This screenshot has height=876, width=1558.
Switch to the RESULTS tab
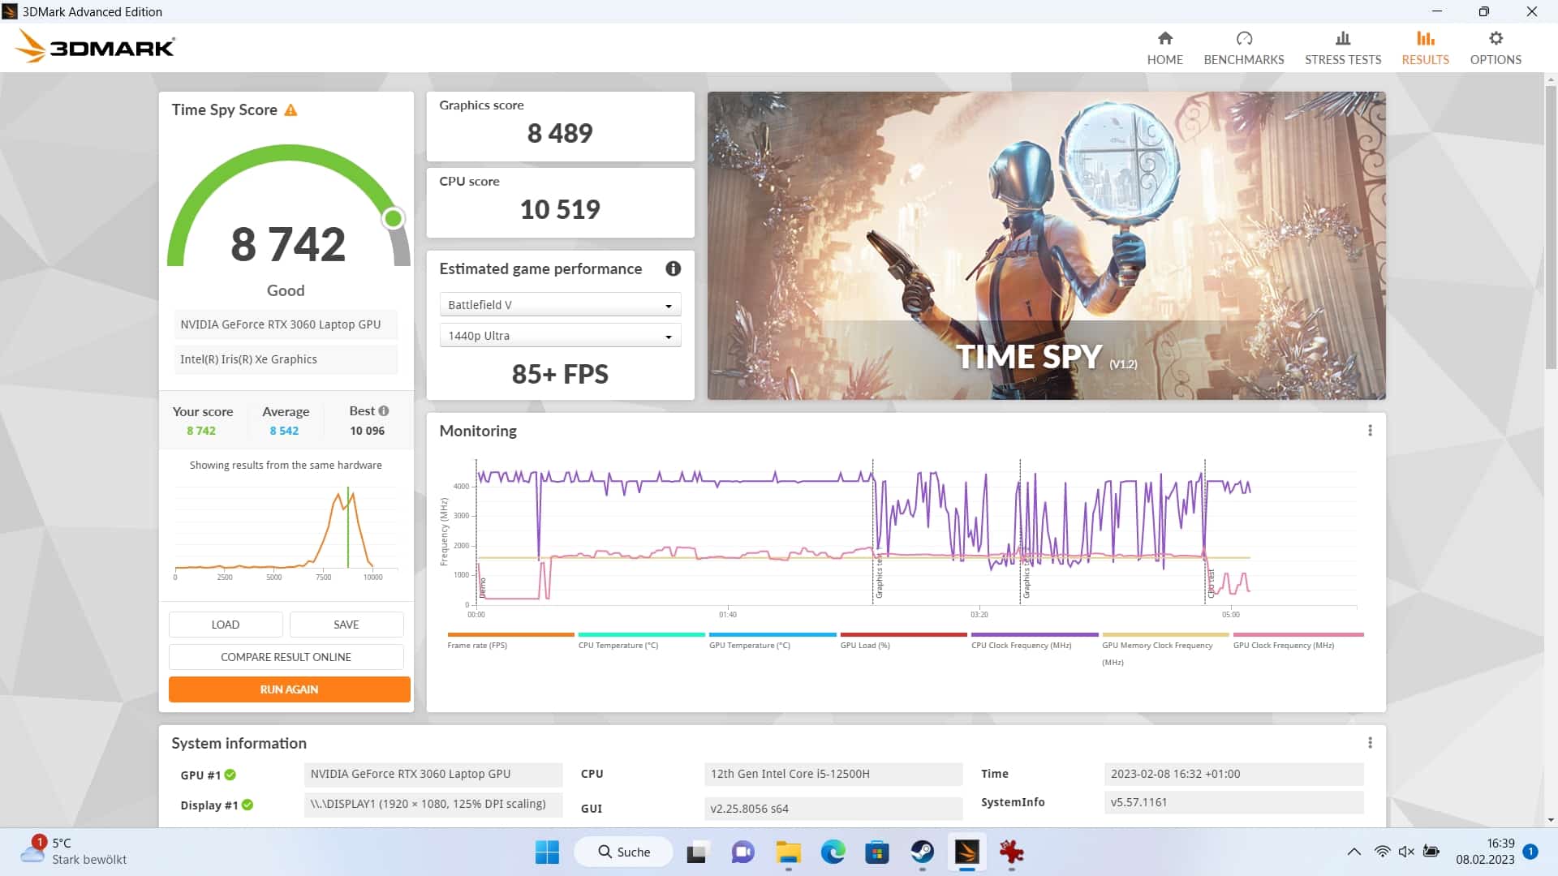pos(1425,48)
